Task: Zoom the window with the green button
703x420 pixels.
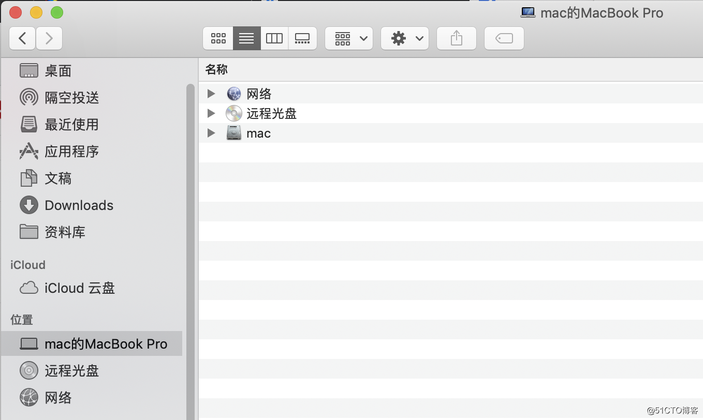Action: tap(57, 12)
